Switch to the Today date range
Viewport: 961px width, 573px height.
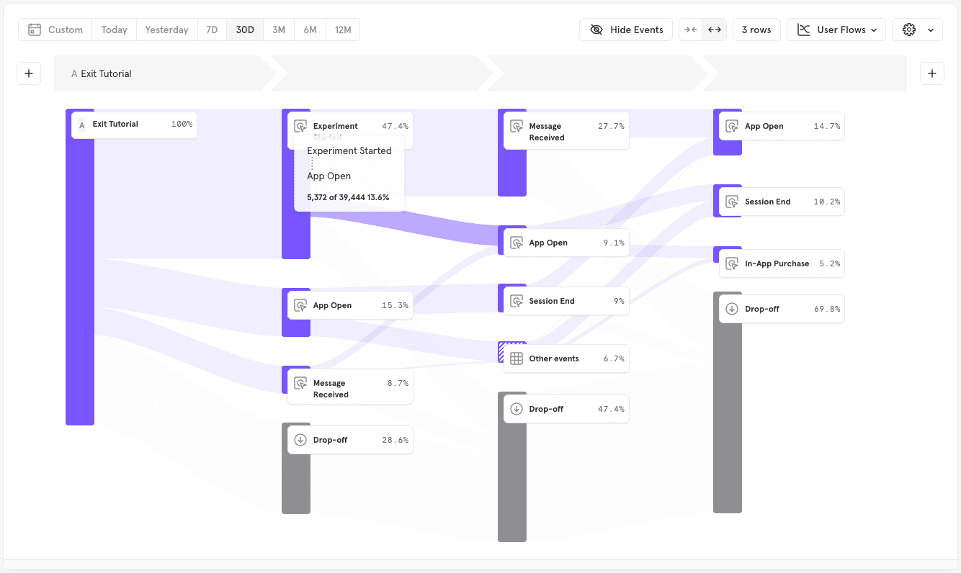pyautogui.click(x=114, y=30)
